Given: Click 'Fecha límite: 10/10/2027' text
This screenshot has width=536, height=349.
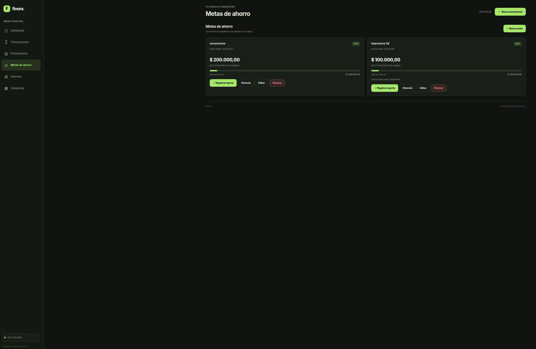Looking at the screenshot, I should click(222, 49).
